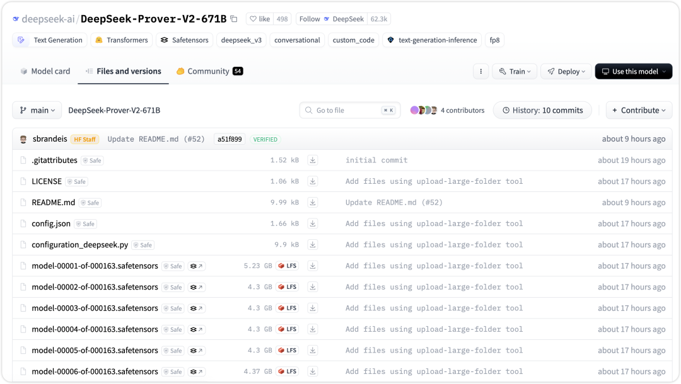Image resolution: width=681 pixels, height=384 pixels.
Task: Open the LICENSE file link
Action: tap(47, 181)
